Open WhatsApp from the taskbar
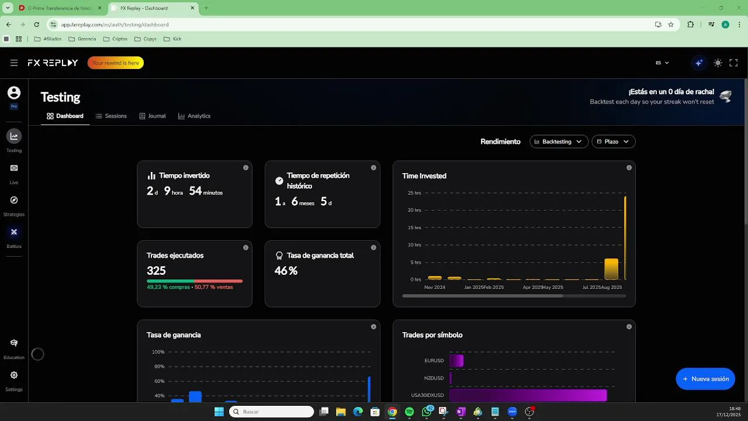Viewport: 748px width, 421px height. 427,412
